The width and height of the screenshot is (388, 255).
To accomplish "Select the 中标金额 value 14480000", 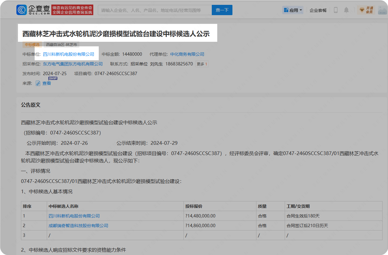I will (x=132, y=55).
